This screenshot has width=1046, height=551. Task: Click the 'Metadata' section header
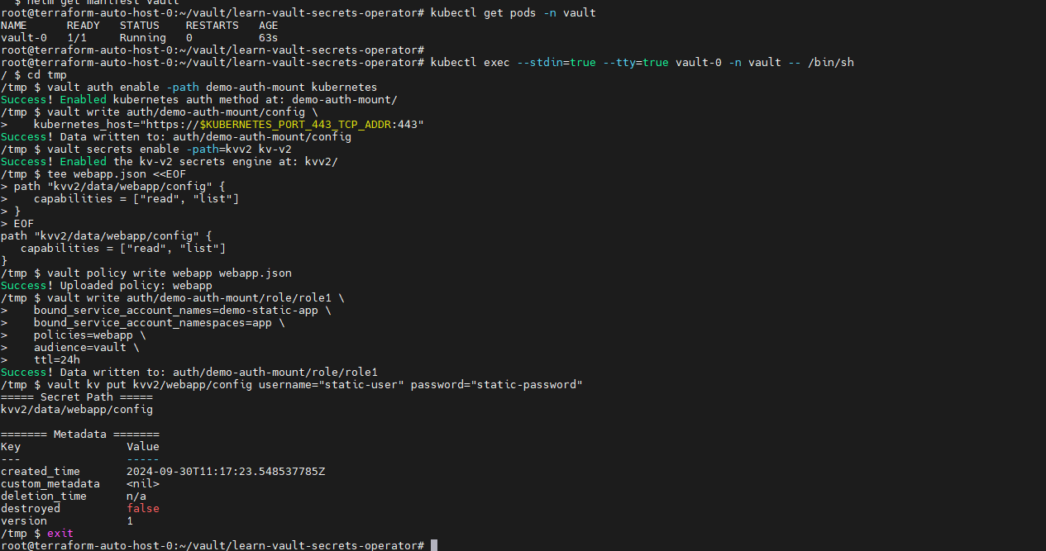tap(80, 435)
